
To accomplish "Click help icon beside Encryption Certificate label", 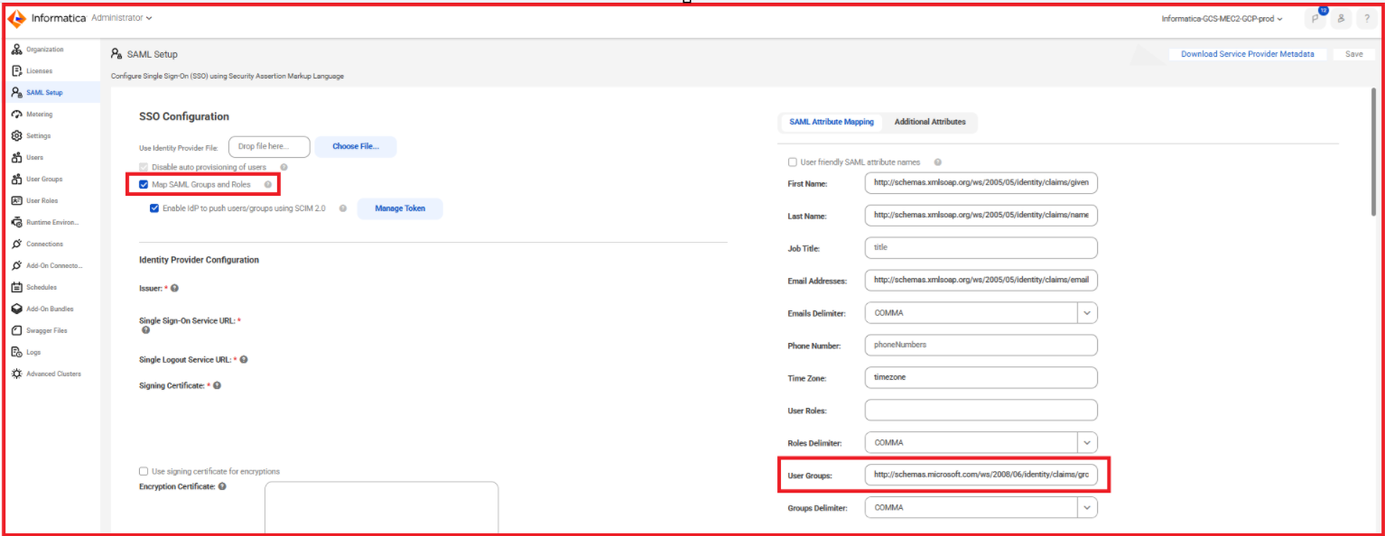I will [x=222, y=486].
